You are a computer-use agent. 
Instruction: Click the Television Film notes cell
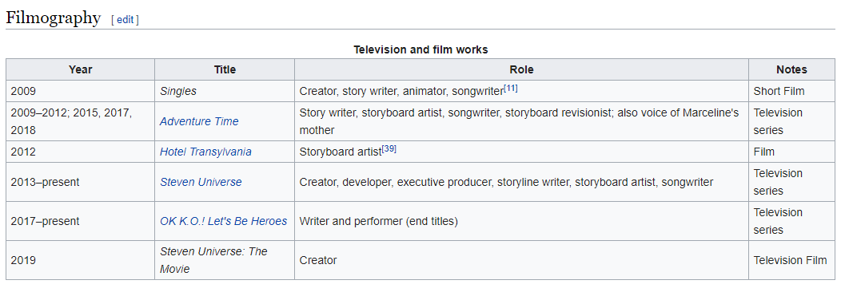791,260
